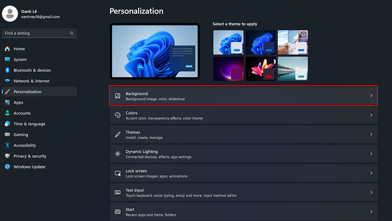
Task: Open the Lock screen row chevron
Action: point(371,173)
